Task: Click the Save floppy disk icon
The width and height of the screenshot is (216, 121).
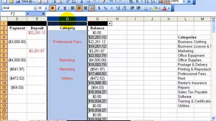Action: 18,1
